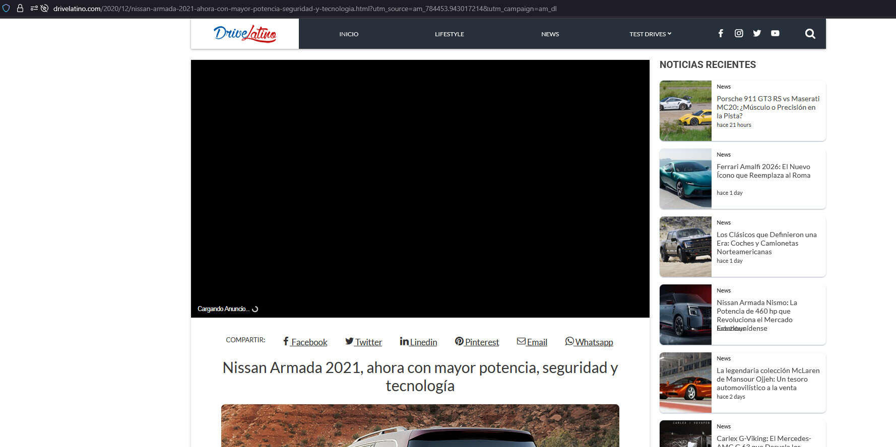Open the LIFESTYLE menu item
Image resolution: width=896 pixels, height=447 pixels.
pyautogui.click(x=450, y=34)
